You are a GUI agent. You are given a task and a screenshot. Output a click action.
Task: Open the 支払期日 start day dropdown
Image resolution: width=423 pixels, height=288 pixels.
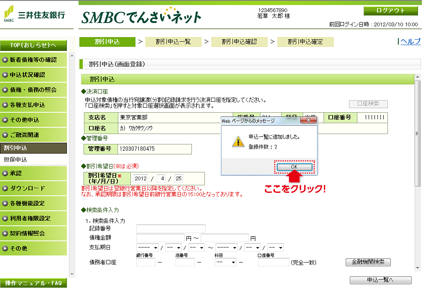(196, 248)
